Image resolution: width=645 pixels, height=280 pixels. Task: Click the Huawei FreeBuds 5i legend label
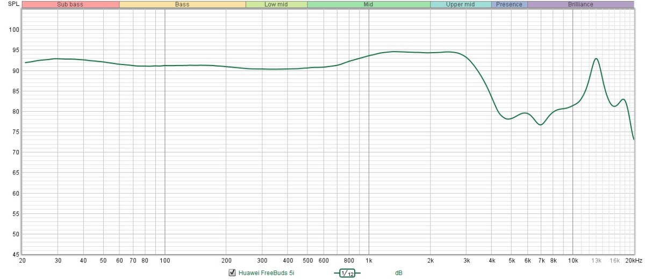(x=266, y=273)
